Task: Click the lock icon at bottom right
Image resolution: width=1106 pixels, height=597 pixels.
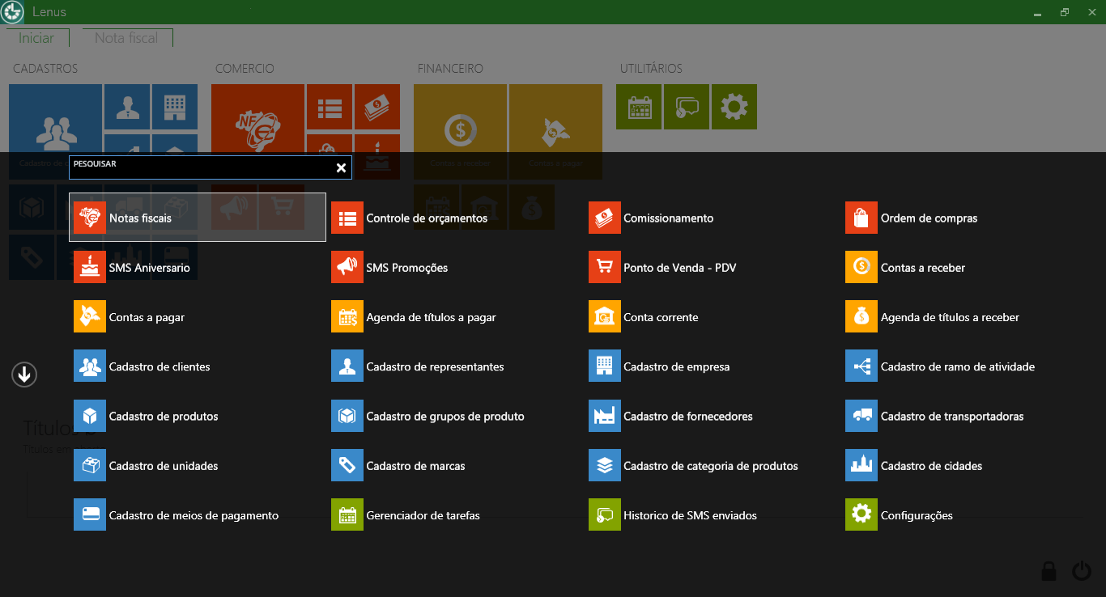Action: point(1049,571)
